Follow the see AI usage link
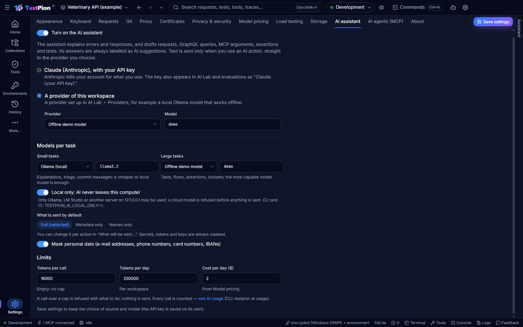Viewport: 523px width, 327px height. 211,299
